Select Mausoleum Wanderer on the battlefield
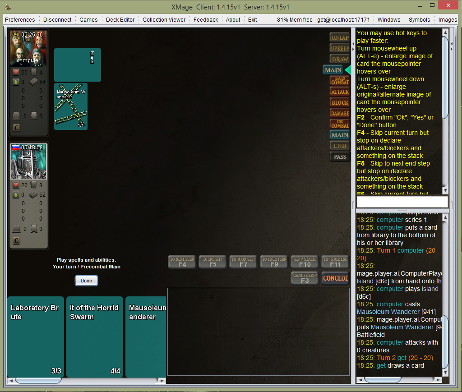 pyautogui.click(x=71, y=106)
